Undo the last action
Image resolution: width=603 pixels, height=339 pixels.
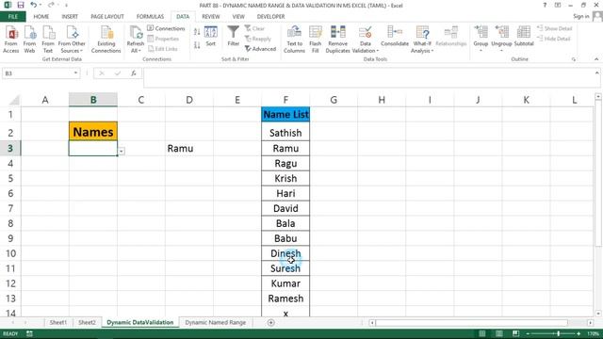coord(34,5)
